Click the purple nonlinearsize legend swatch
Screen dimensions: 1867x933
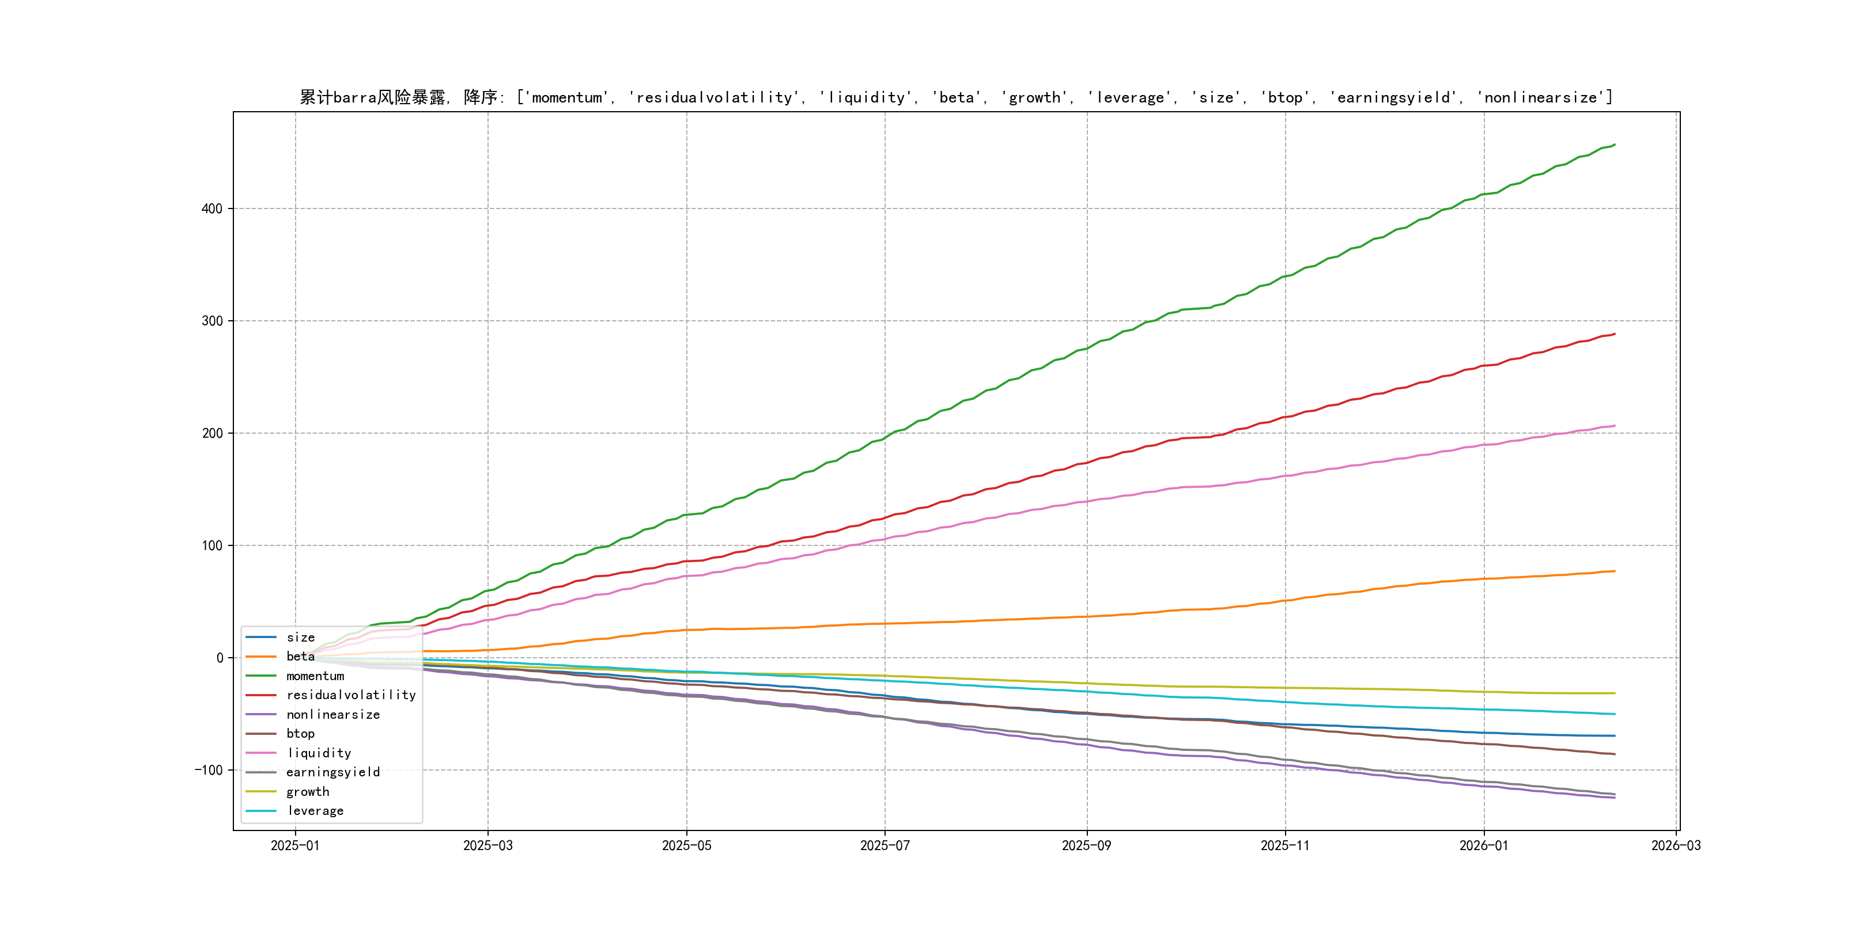tap(261, 714)
